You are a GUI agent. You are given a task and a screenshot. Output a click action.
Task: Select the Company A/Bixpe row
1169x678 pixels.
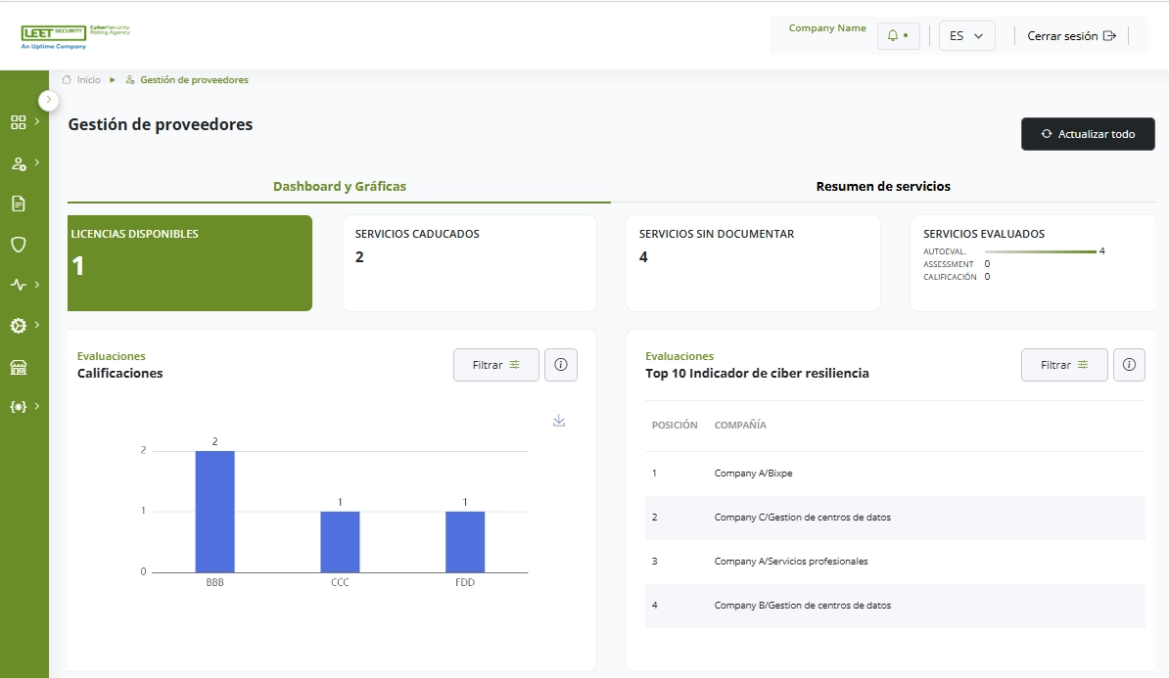tap(895, 474)
